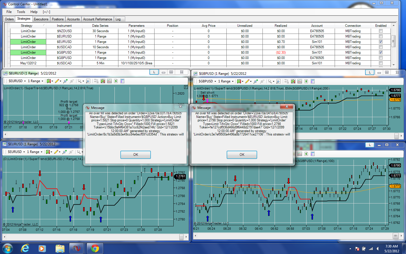Sort strategies by Realized column header
The width and height of the screenshot is (406, 254).
coord(281,26)
